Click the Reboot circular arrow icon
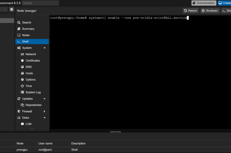231x153 pixels. tap(185, 11)
